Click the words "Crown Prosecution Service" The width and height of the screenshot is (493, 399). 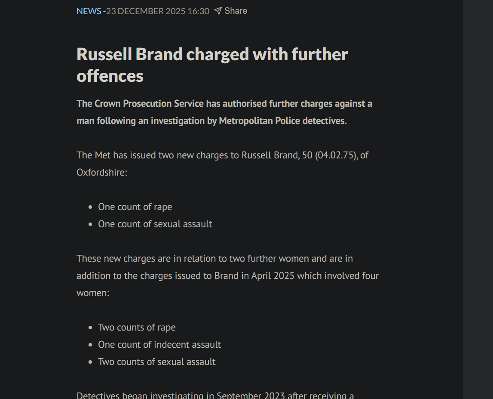[149, 104]
